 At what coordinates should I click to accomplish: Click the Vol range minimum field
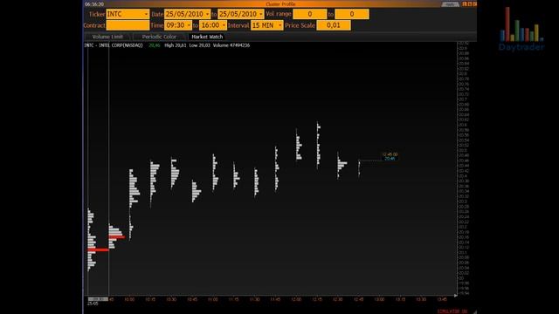(x=309, y=14)
